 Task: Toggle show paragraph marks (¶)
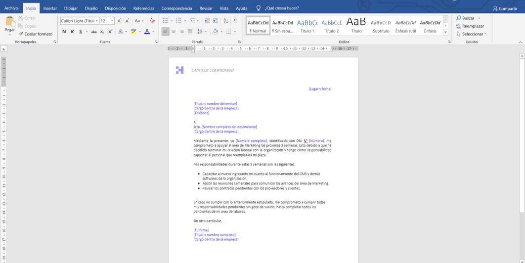click(x=235, y=21)
